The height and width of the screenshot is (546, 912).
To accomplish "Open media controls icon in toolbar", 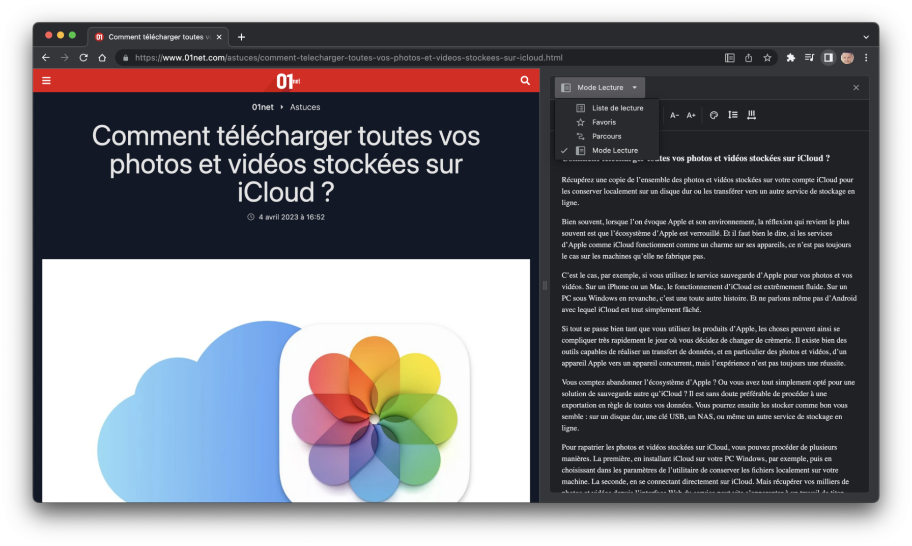I will 809,58.
